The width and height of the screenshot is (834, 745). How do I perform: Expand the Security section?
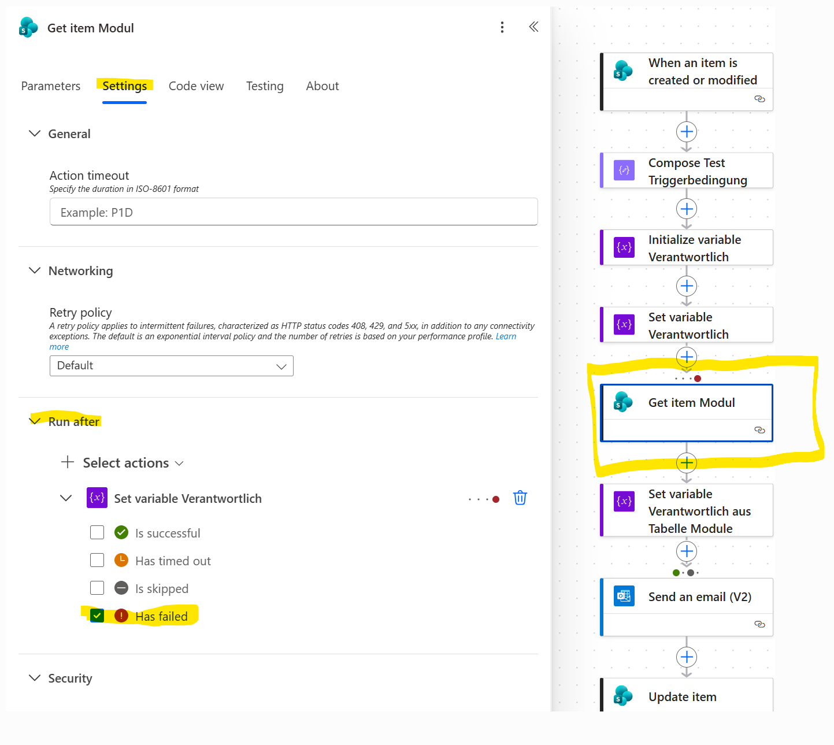[35, 677]
